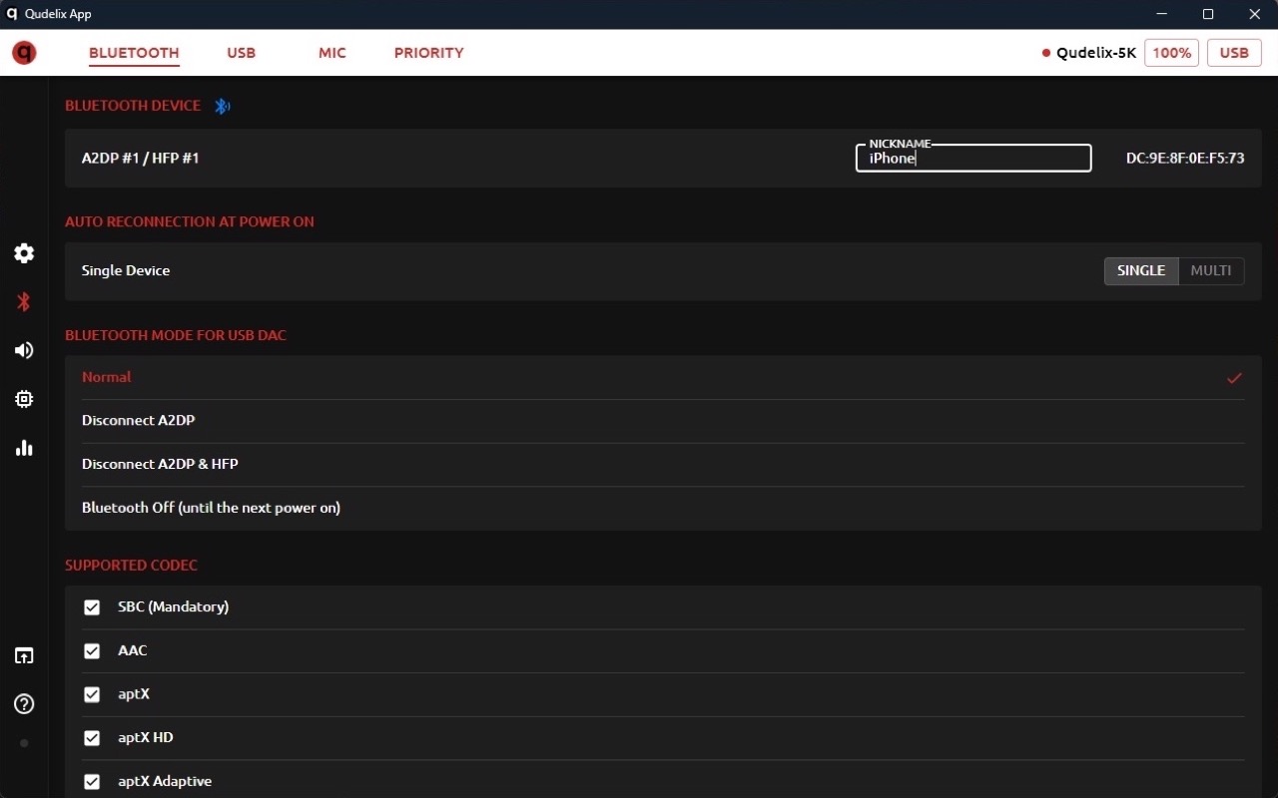Screen dimensions: 1278x798
Task: Go to the PRIORITY tab
Action: tap(429, 53)
